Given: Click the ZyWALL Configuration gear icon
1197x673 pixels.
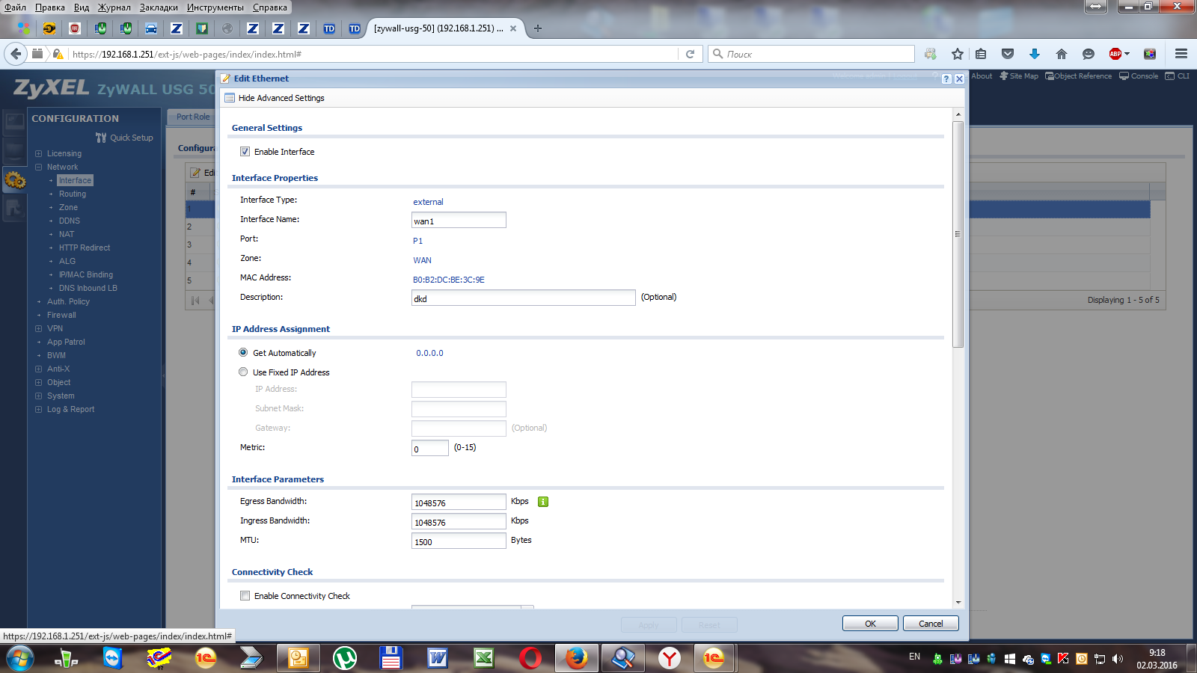Looking at the screenshot, I should (15, 179).
